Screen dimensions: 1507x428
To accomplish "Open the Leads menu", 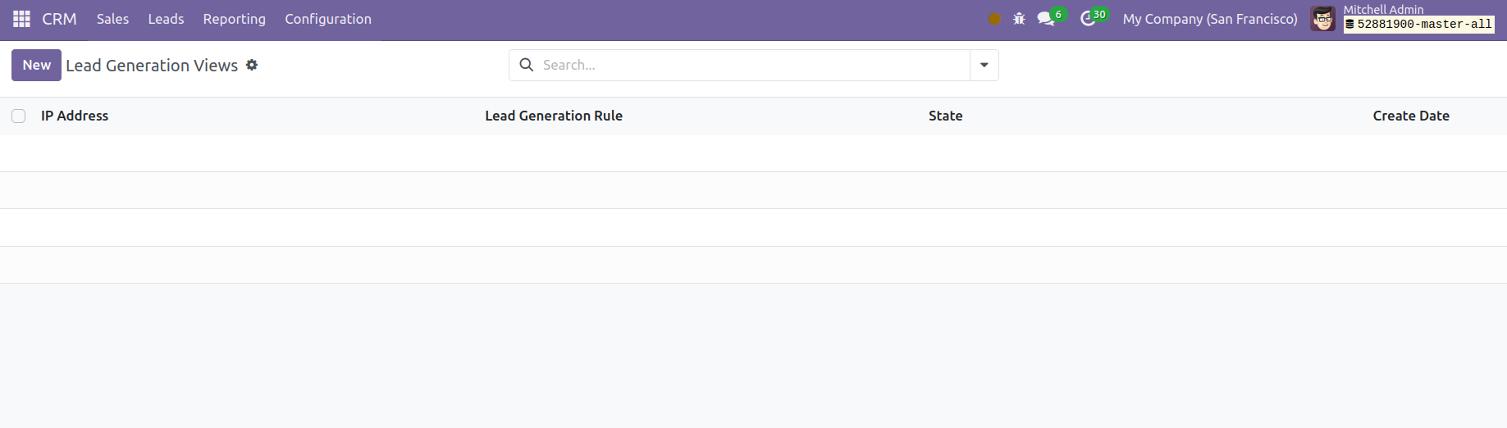I will pyautogui.click(x=166, y=19).
